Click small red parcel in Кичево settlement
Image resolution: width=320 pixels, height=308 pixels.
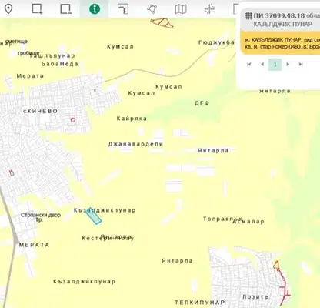pos(73,119)
